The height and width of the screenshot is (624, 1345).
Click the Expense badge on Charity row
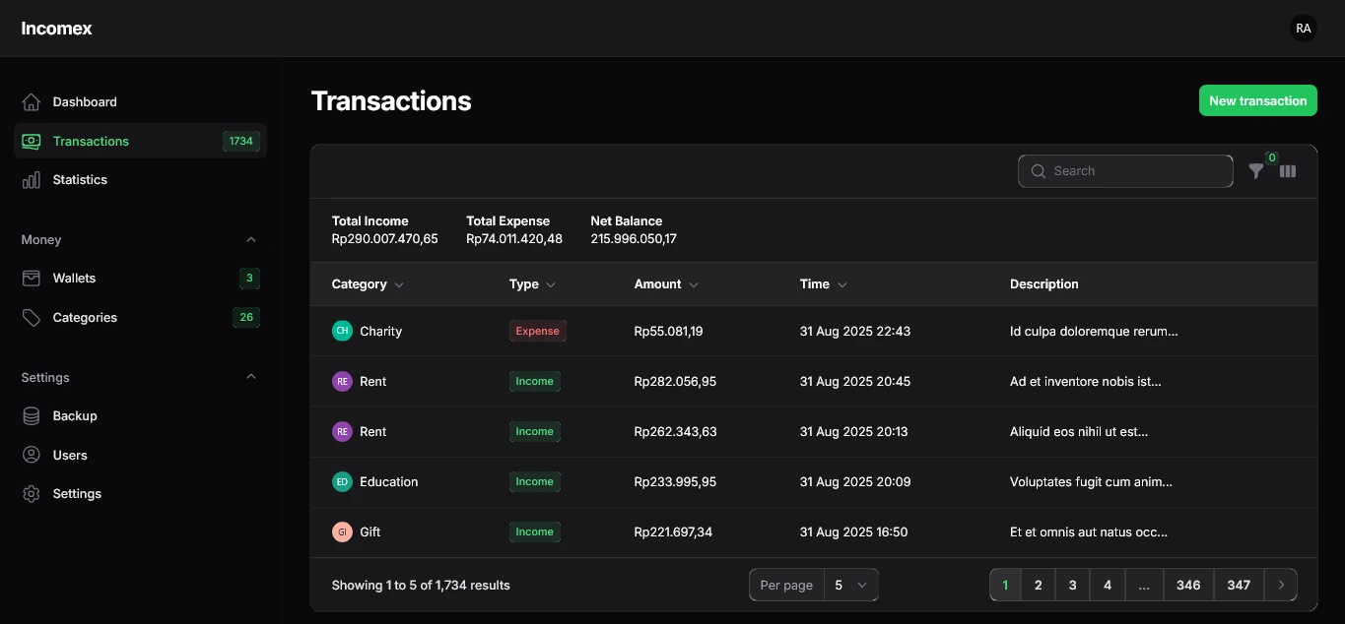click(537, 332)
